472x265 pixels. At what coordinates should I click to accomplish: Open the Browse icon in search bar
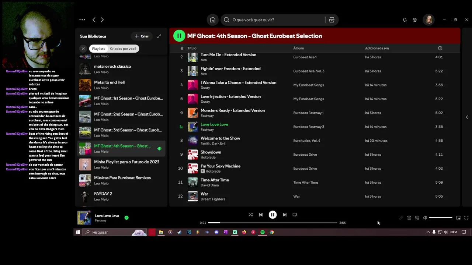pos(332,20)
